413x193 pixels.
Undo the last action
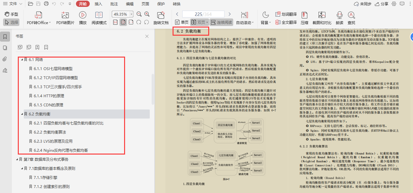coord(54,4)
